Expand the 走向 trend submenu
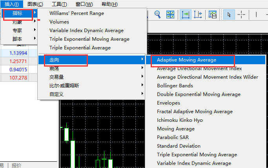The width and height of the screenshot is (268, 168). (91, 60)
